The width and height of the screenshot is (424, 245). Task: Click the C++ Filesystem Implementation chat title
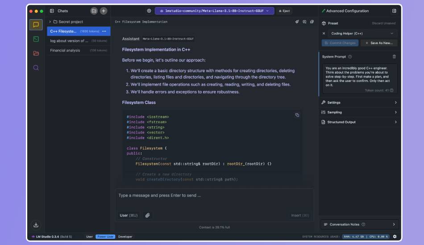pos(141,21)
